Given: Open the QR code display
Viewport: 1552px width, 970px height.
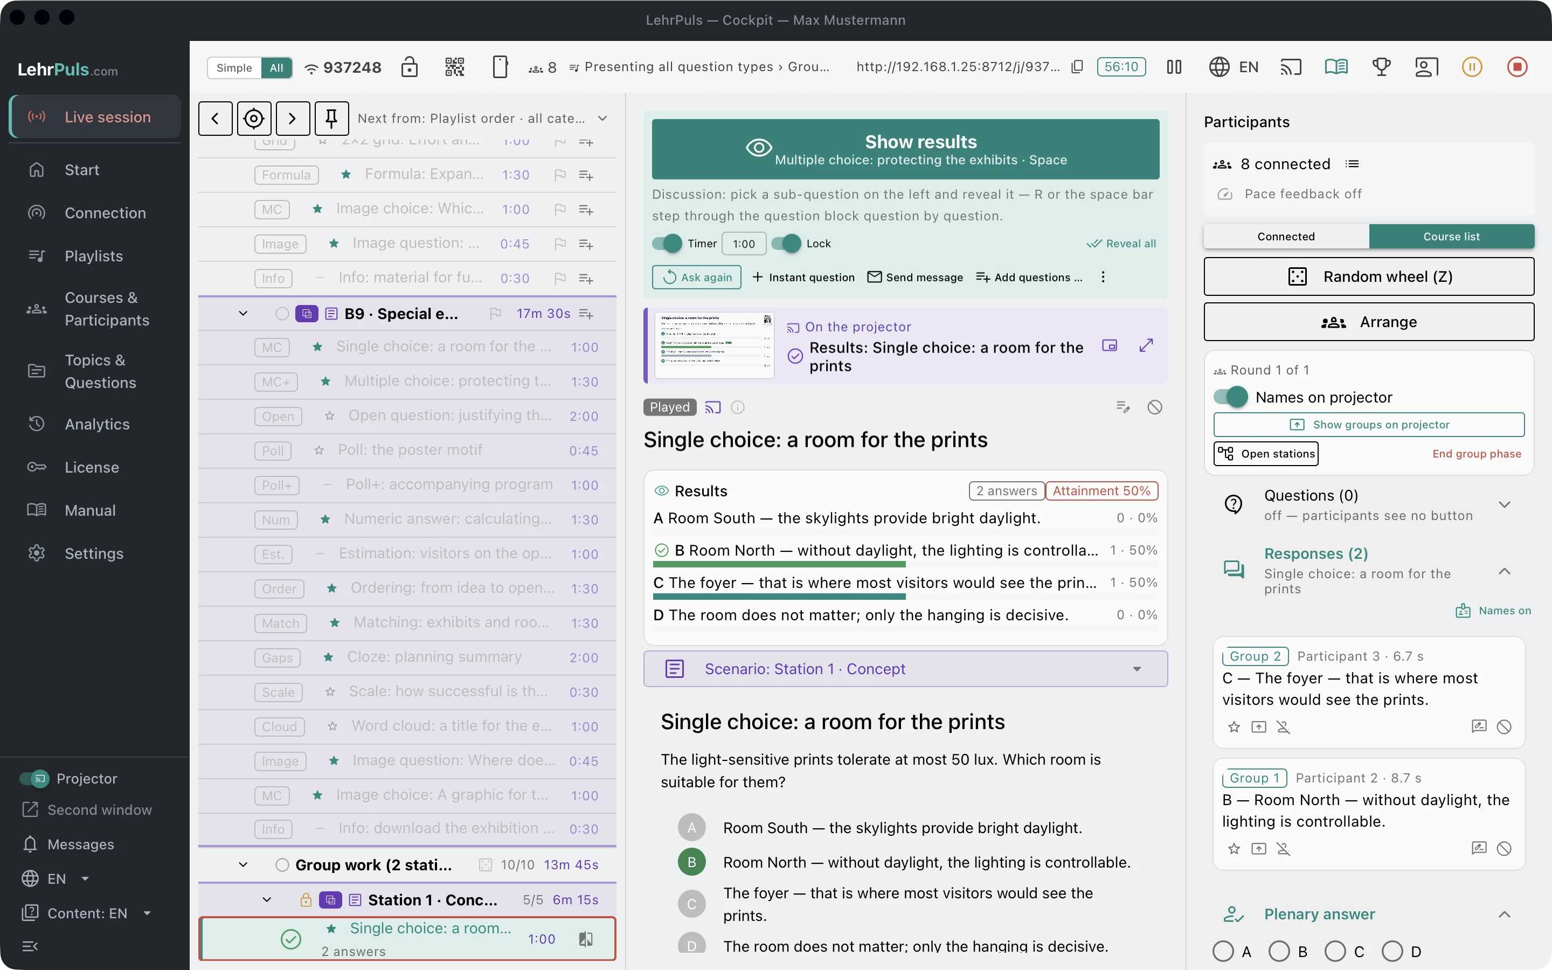Looking at the screenshot, I should (x=455, y=67).
